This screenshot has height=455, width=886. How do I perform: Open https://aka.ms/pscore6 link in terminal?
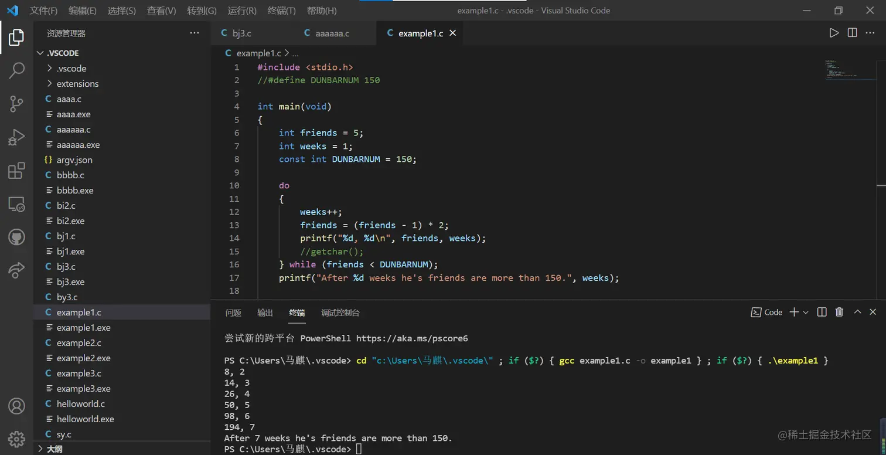(x=412, y=338)
